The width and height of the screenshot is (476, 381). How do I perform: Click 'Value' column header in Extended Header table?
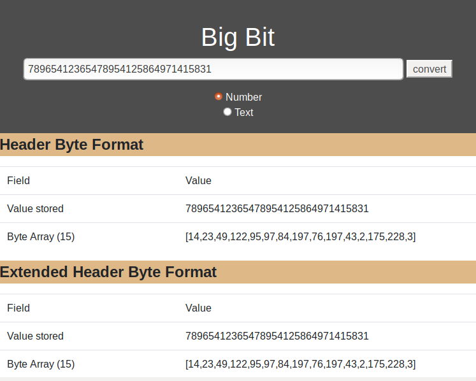point(198,308)
